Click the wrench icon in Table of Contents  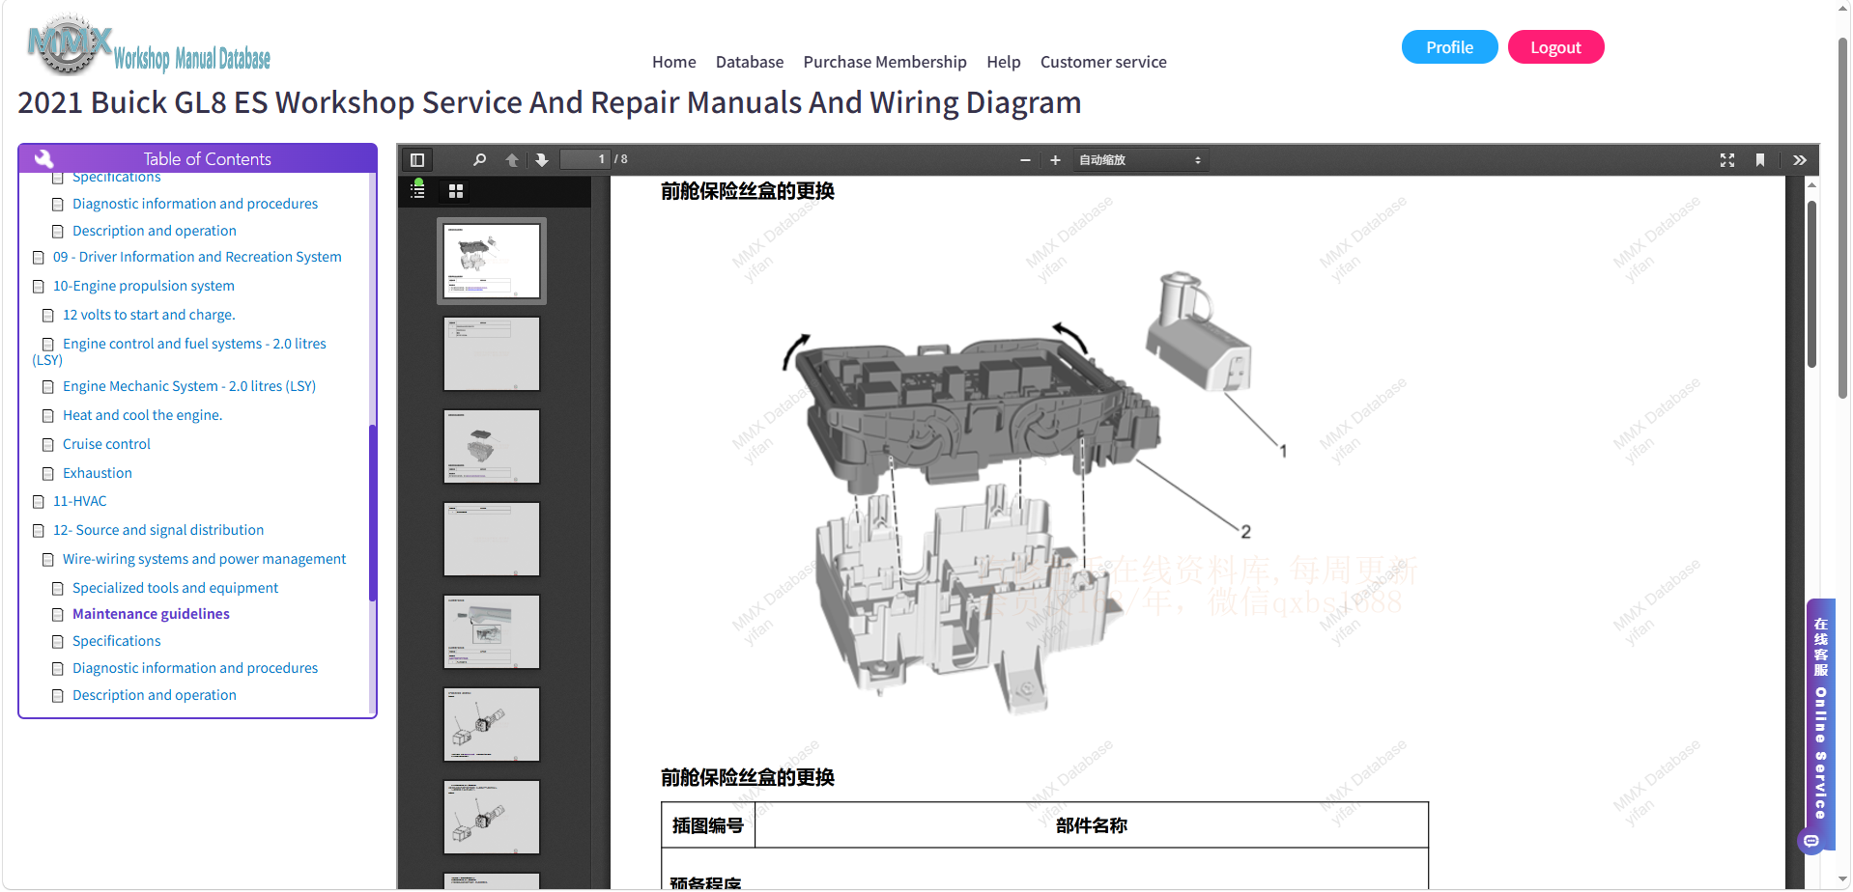coord(43,159)
